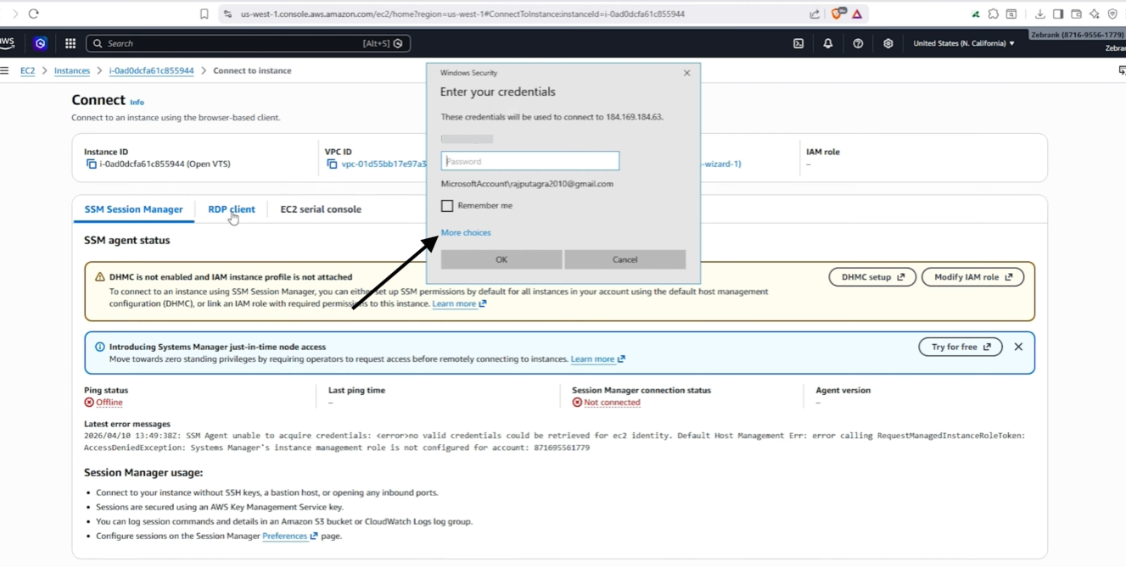Open the Session Manager Preferences link
The image size is (1126, 567).
[x=289, y=536]
